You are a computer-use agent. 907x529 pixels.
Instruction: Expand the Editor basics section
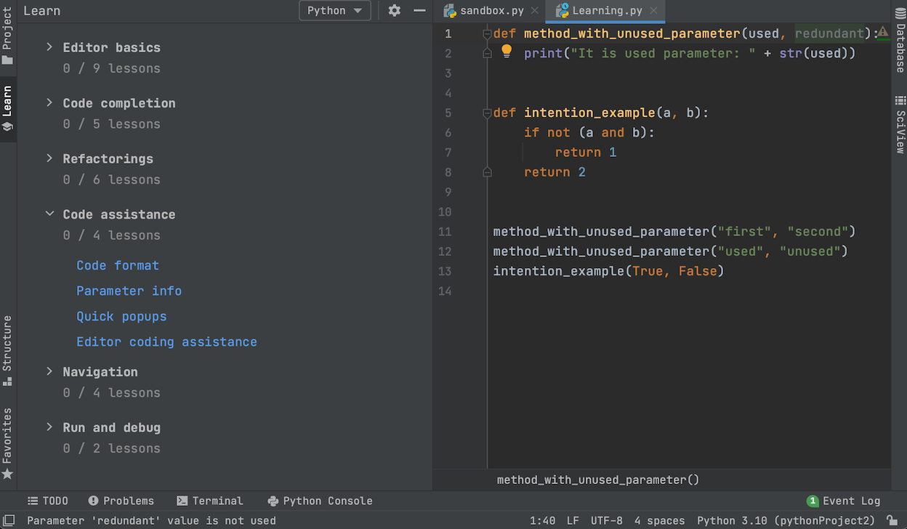[49, 47]
